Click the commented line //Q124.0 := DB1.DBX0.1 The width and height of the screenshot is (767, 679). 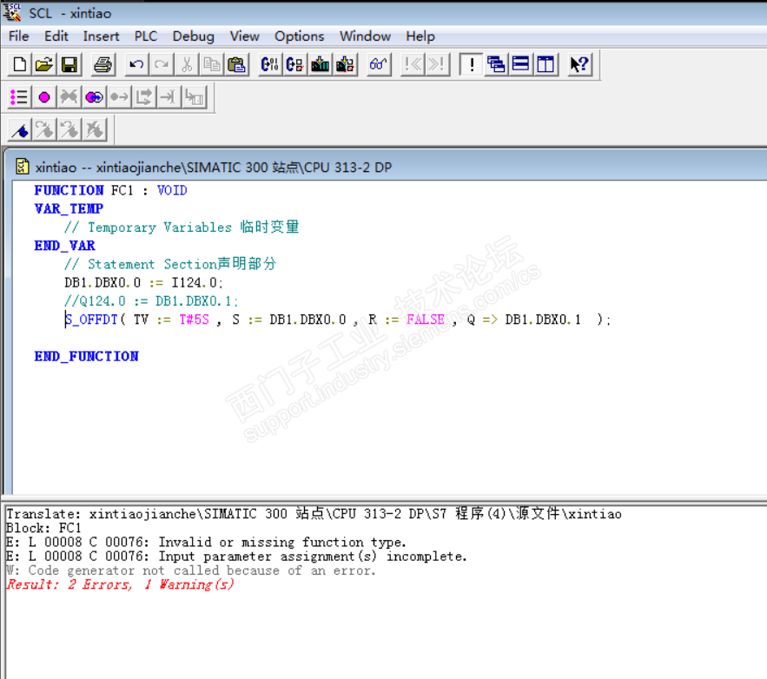pyautogui.click(x=150, y=301)
